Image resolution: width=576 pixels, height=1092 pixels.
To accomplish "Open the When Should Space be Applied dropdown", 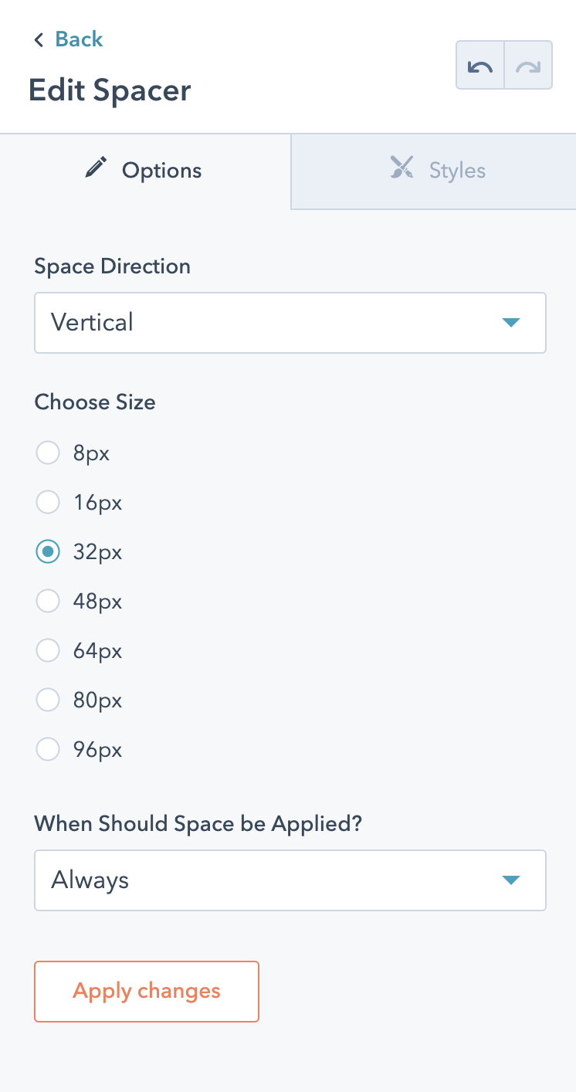I will (x=290, y=880).
